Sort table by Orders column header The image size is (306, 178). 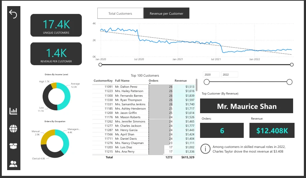pyautogui.click(x=154, y=81)
